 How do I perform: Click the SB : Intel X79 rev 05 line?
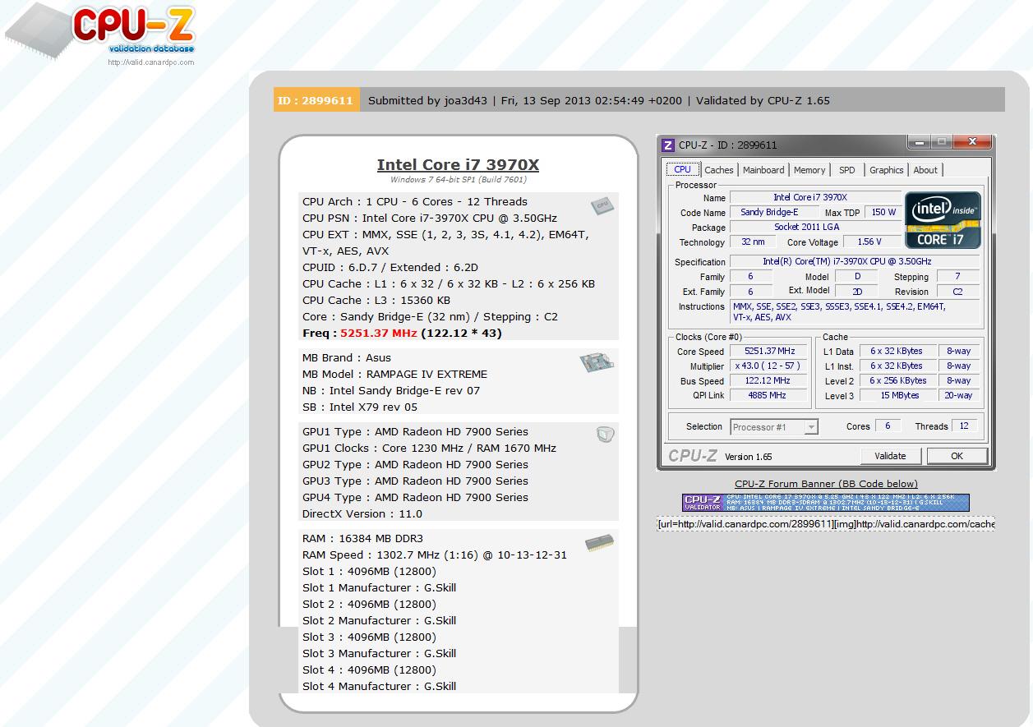pyautogui.click(x=359, y=407)
